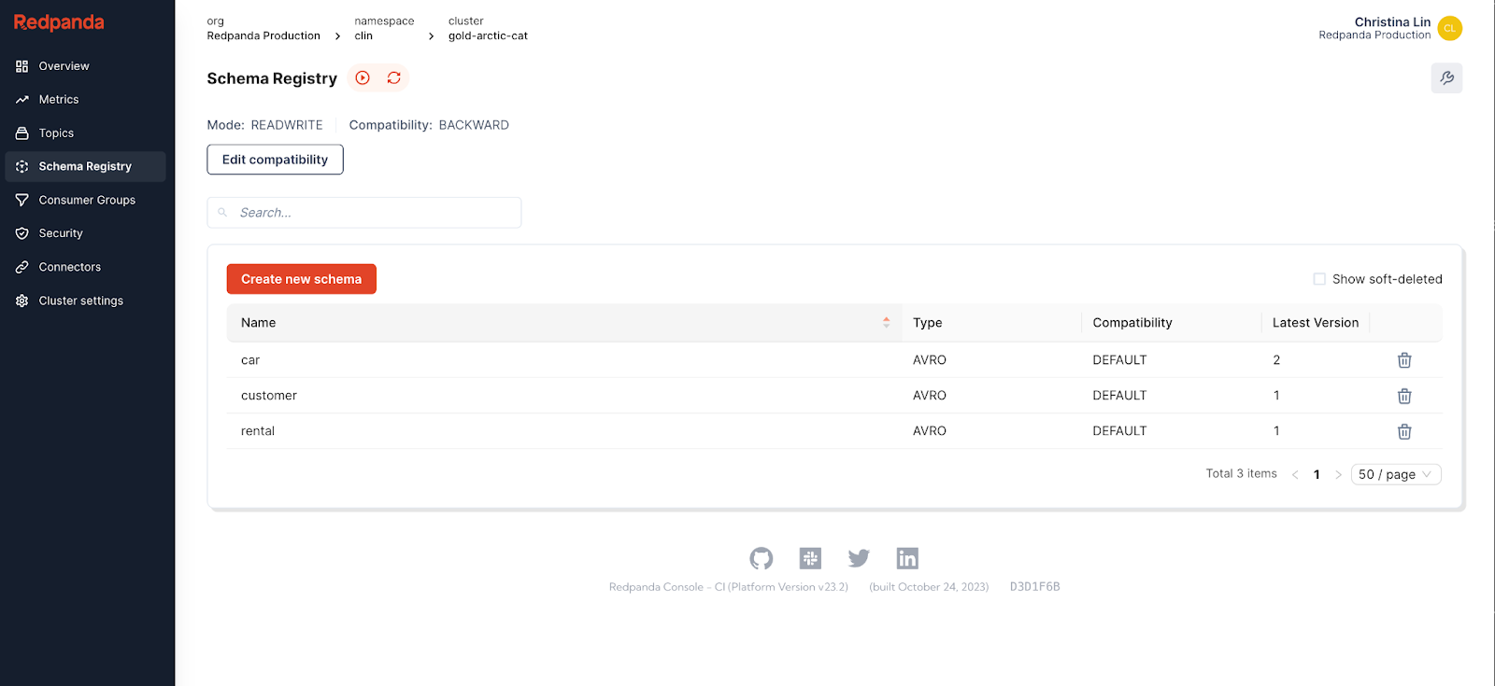Select page 1 in pagination
This screenshot has width=1495, height=686.
pyautogui.click(x=1317, y=475)
